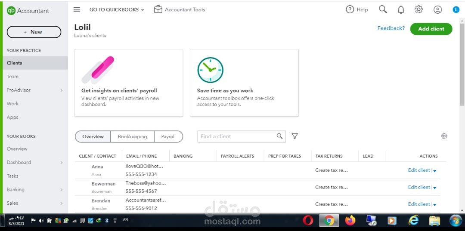Open the GO TO QUICKBOOKS dropdown

(x=117, y=9)
